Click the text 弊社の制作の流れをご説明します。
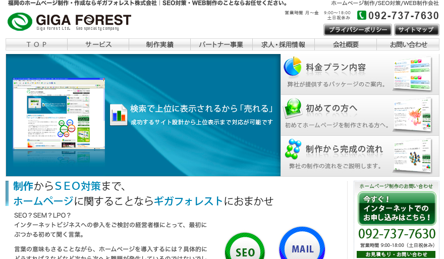Screen dimensions: 444x259 click(336, 166)
